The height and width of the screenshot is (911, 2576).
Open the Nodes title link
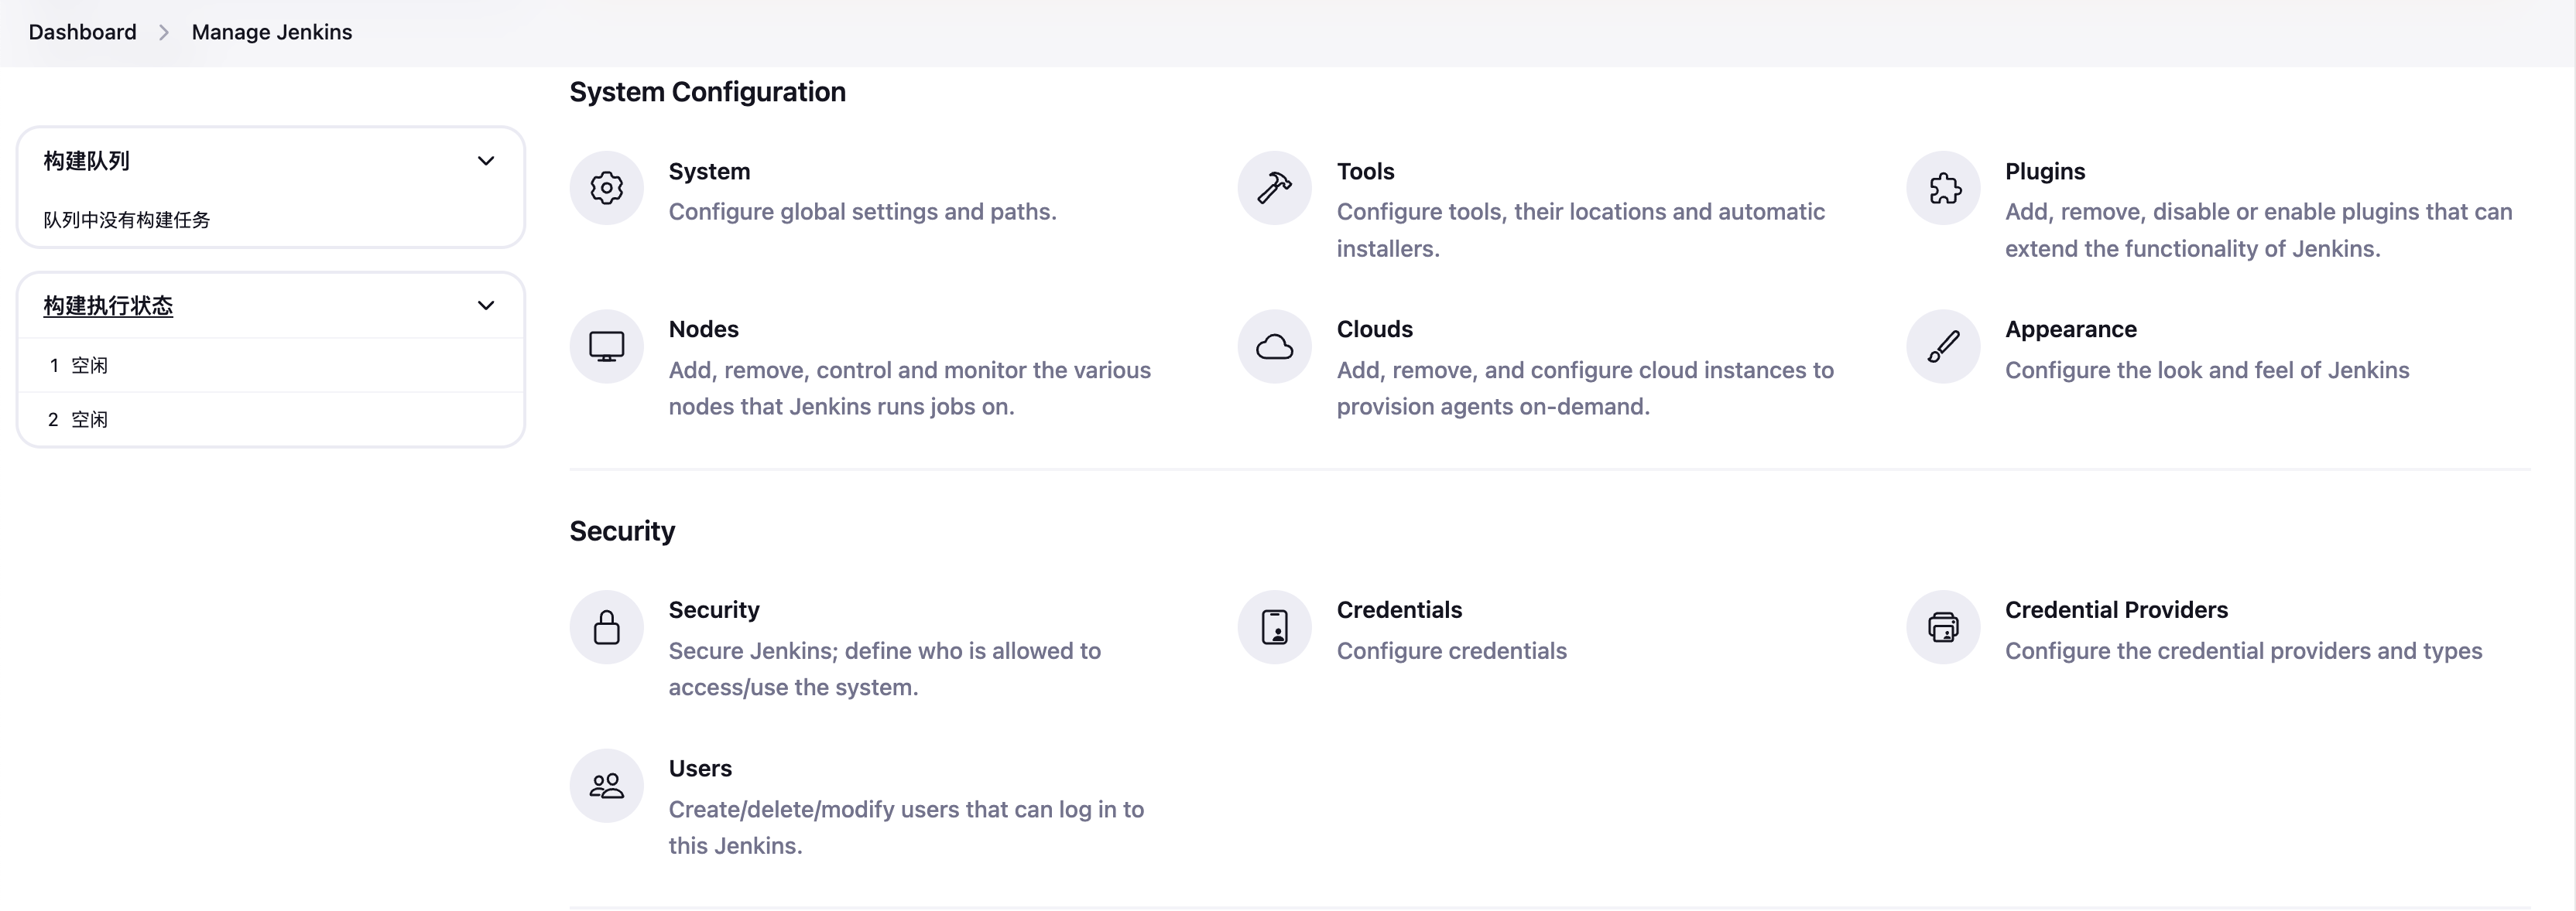(704, 329)
